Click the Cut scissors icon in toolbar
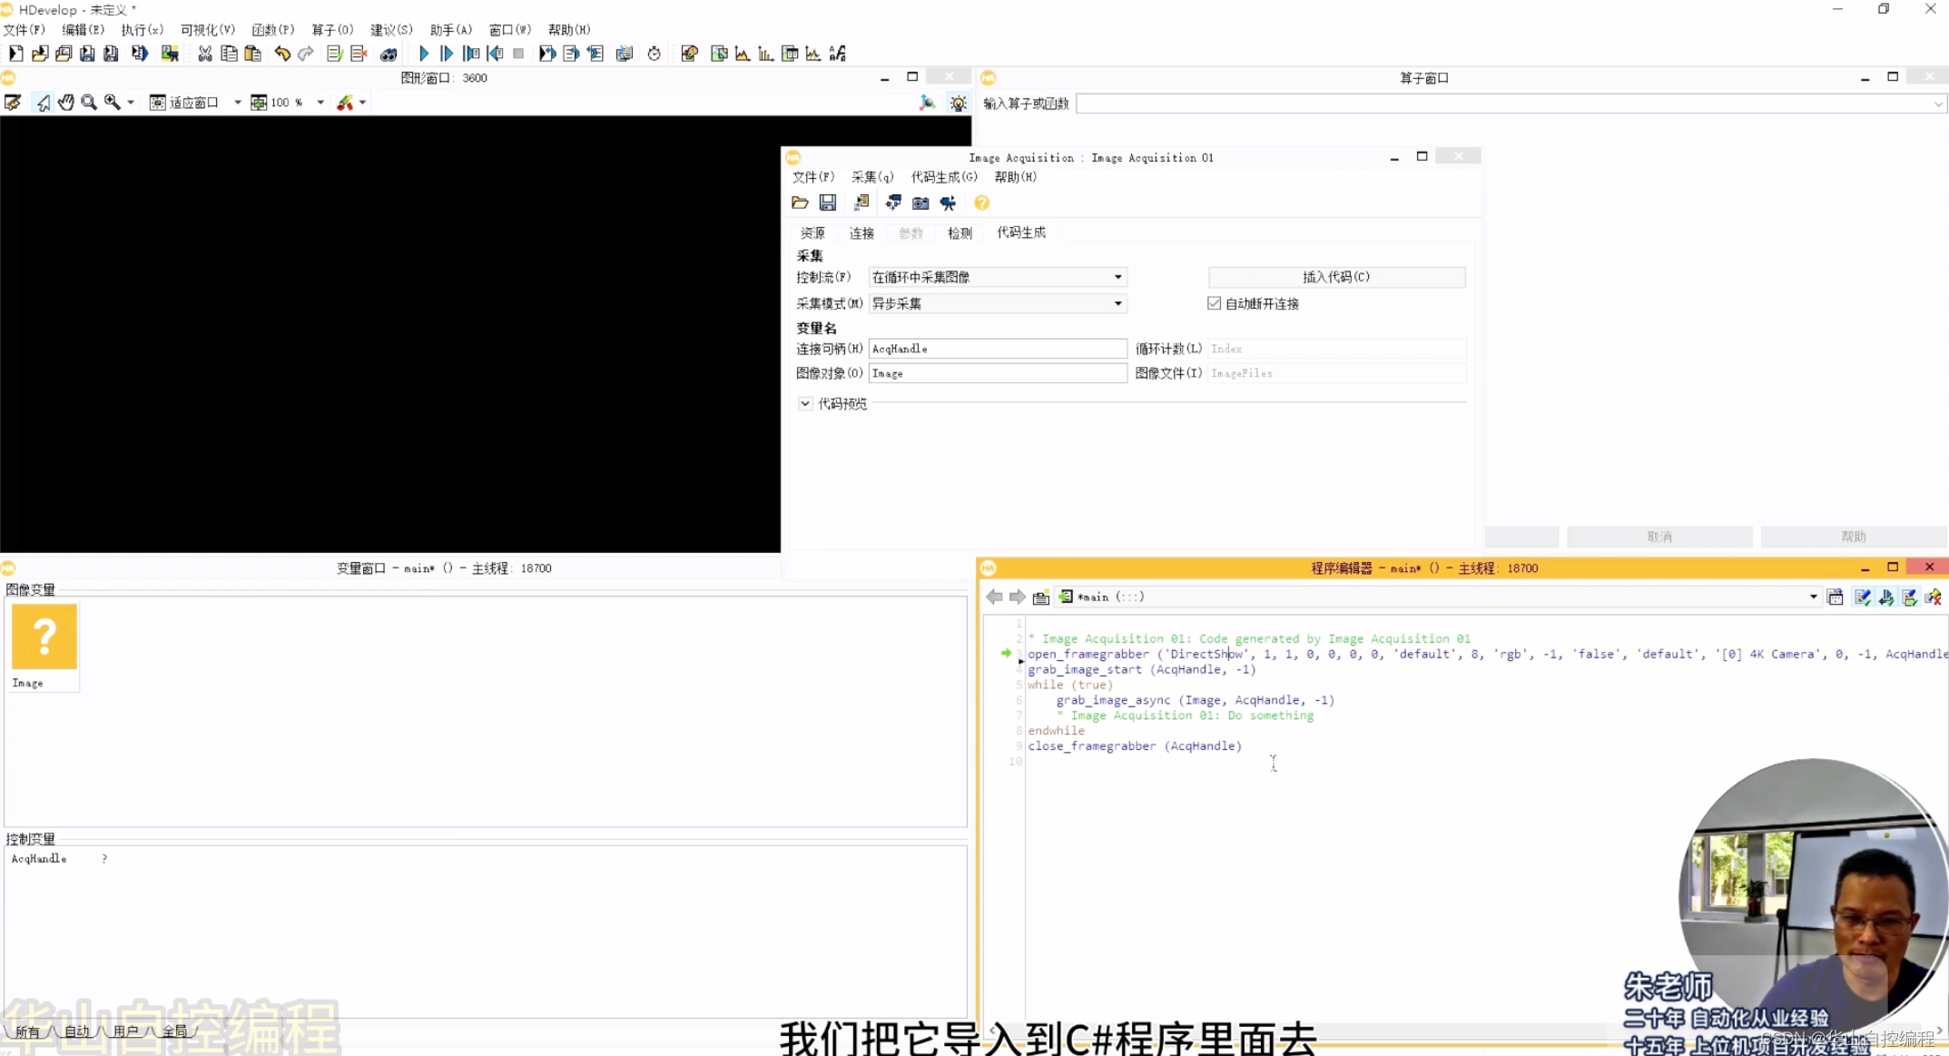Screen dimensions: 1949x1056 pos(205,54)
